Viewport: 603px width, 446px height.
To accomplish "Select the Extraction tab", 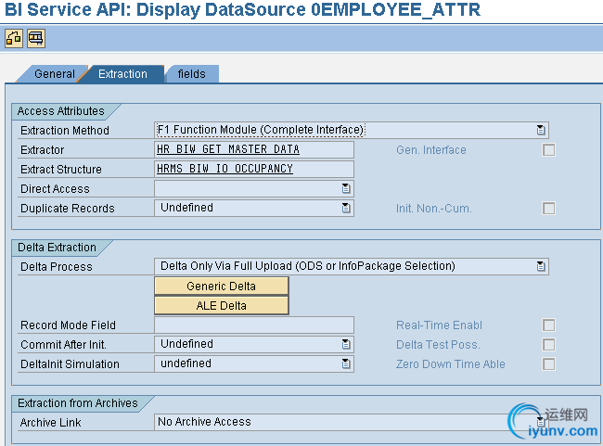I will pyautogui.click(x=122, y=74).
